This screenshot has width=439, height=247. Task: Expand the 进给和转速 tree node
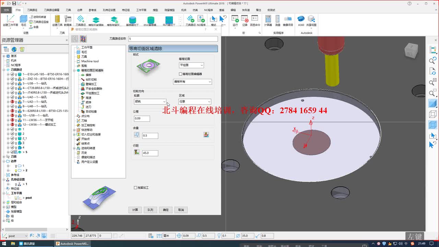pyautogui.click(x=74, y=148)
